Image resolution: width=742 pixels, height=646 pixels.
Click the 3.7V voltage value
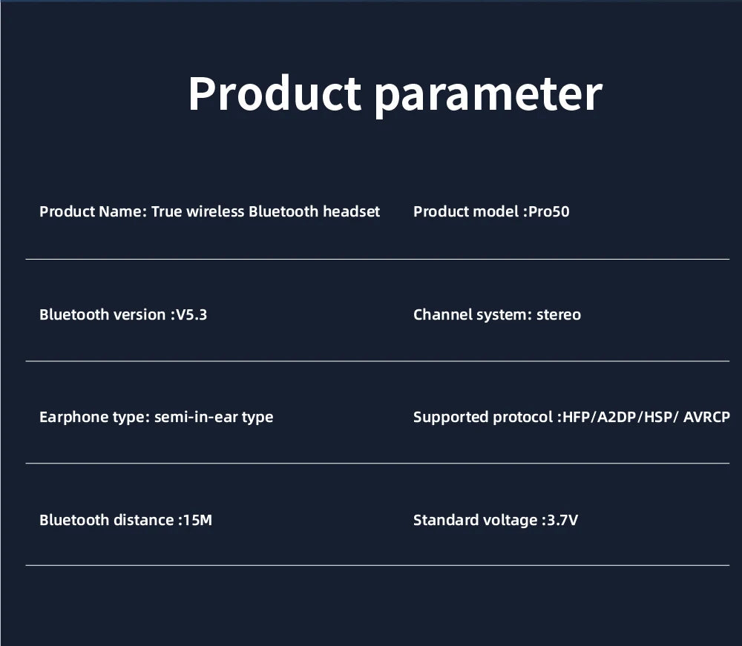[562, 520]
